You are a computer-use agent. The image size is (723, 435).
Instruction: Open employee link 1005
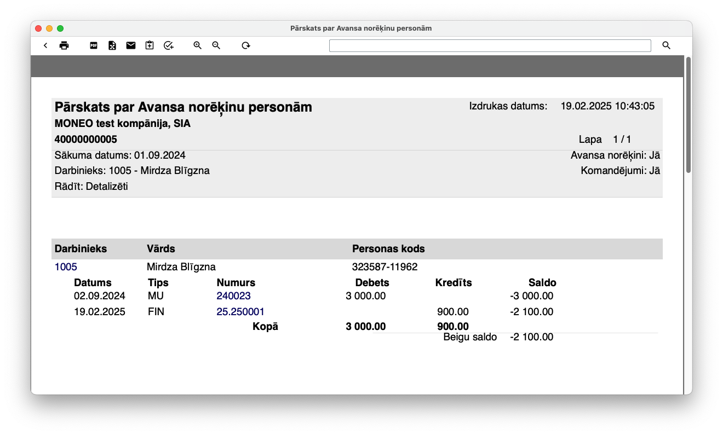point(66,267)
